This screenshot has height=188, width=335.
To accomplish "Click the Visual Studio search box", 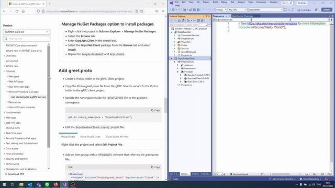I will [x=287, y=3].
